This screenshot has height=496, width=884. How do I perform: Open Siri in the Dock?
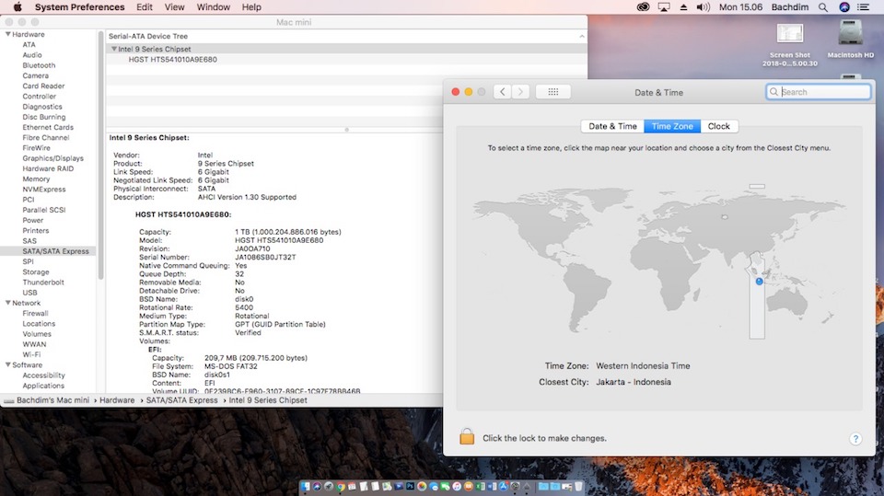pos(317,487)
